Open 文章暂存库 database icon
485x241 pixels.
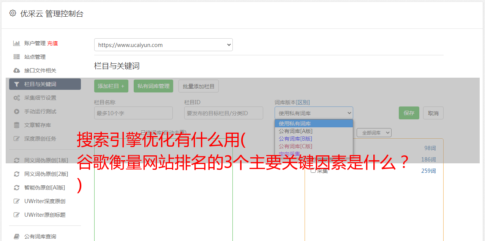(x=16, y=125)
